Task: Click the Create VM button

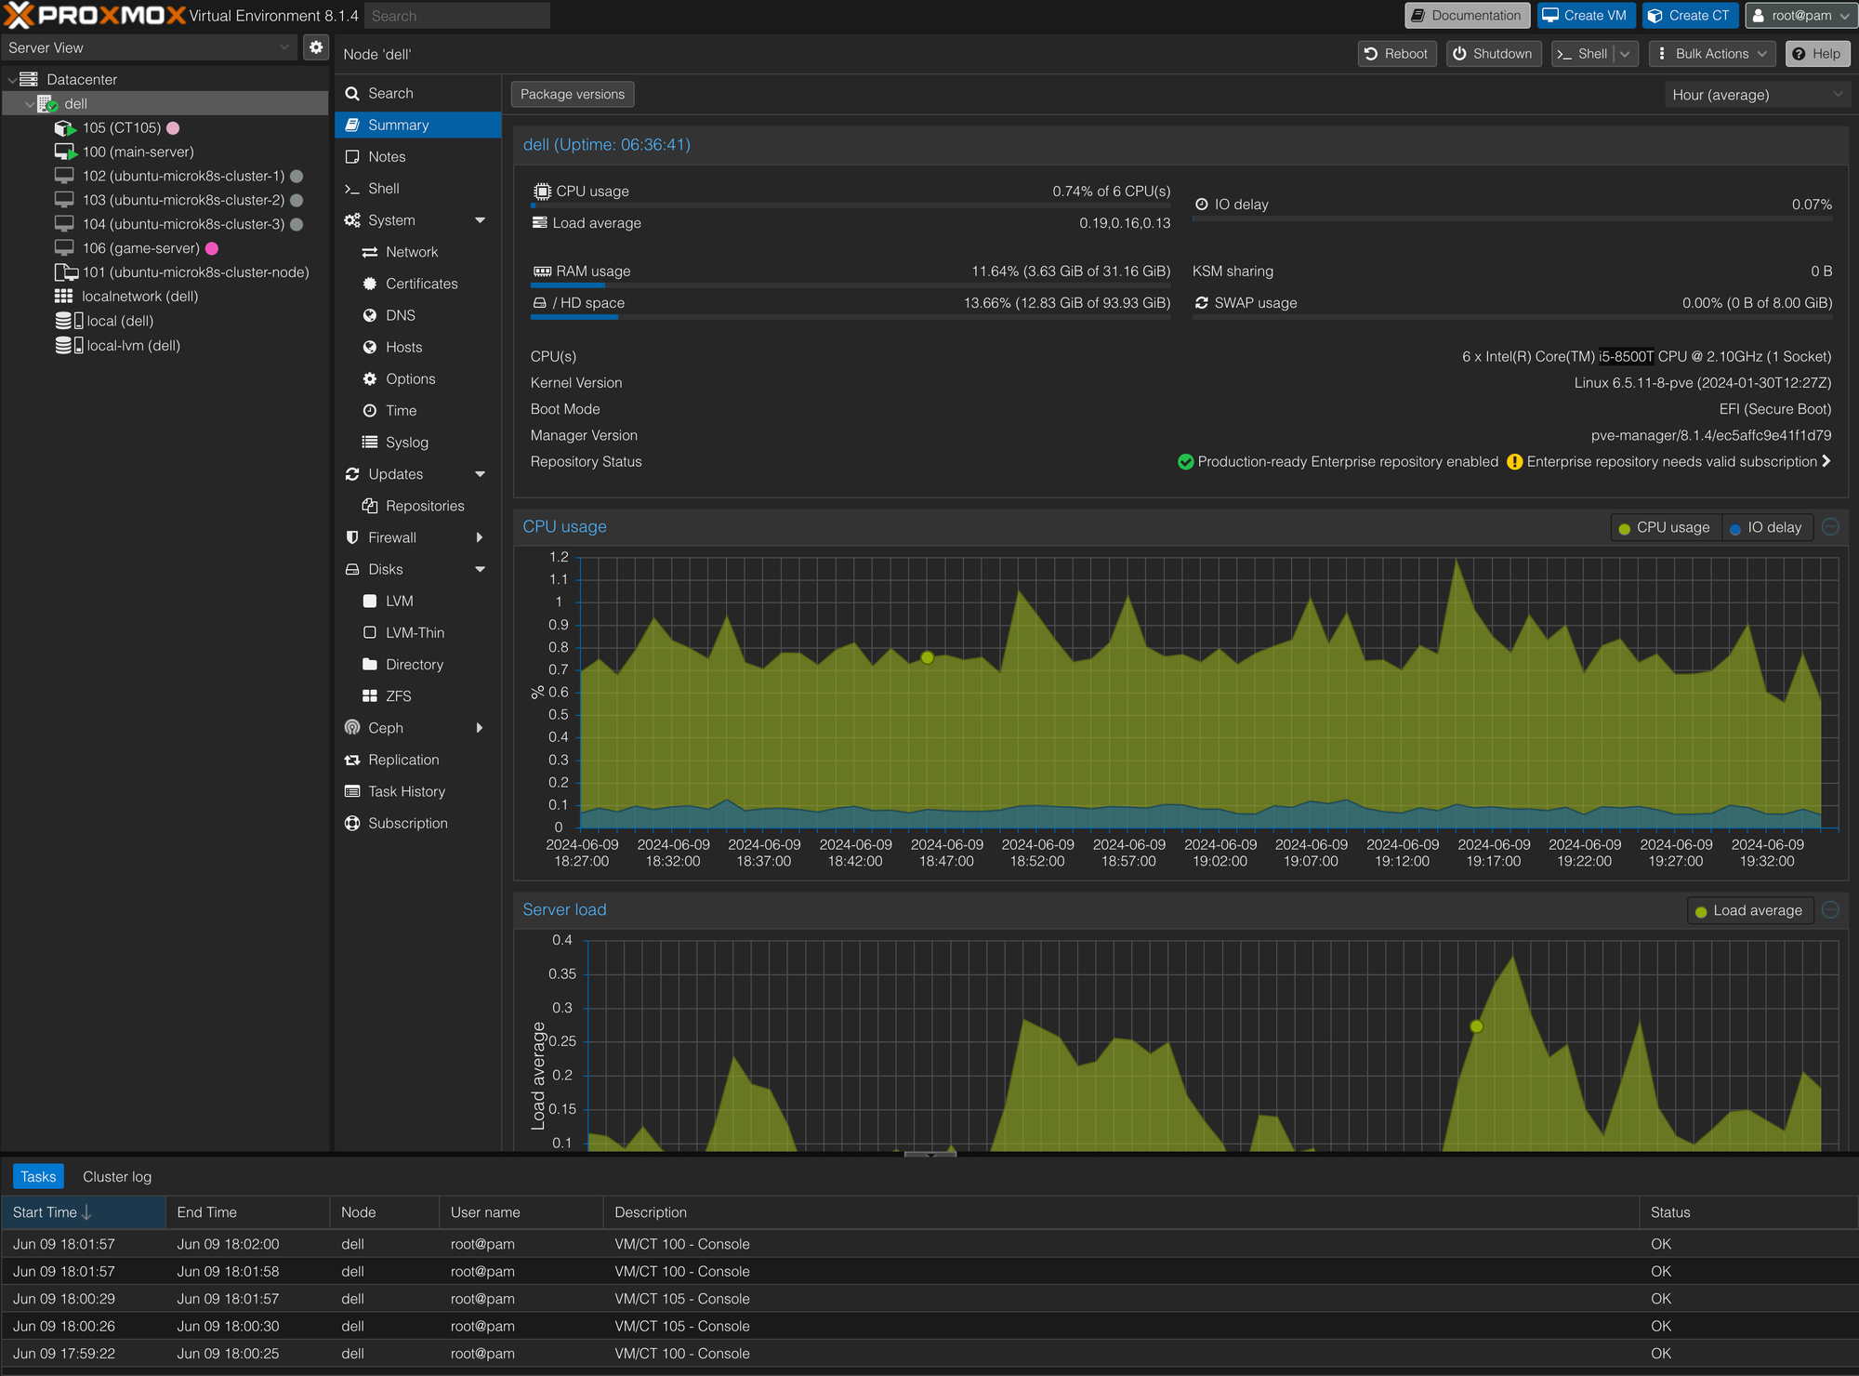Action: pyautogui.click(x=1585, y=16)
